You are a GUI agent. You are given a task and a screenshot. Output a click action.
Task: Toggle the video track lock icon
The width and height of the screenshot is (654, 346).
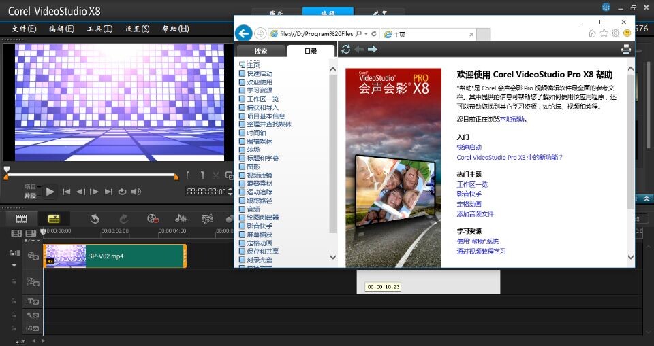click(14, 253)
